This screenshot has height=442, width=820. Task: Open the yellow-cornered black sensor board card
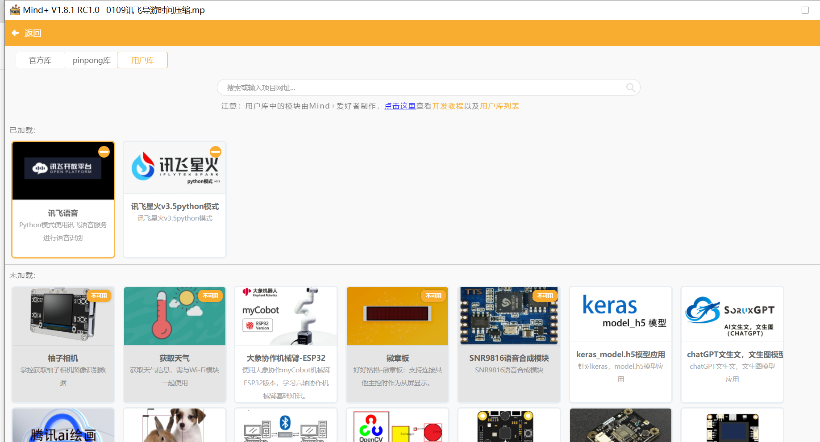tap(509, 425)
